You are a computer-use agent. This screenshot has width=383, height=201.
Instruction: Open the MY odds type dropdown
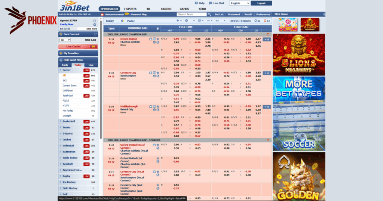click(218, 21)
